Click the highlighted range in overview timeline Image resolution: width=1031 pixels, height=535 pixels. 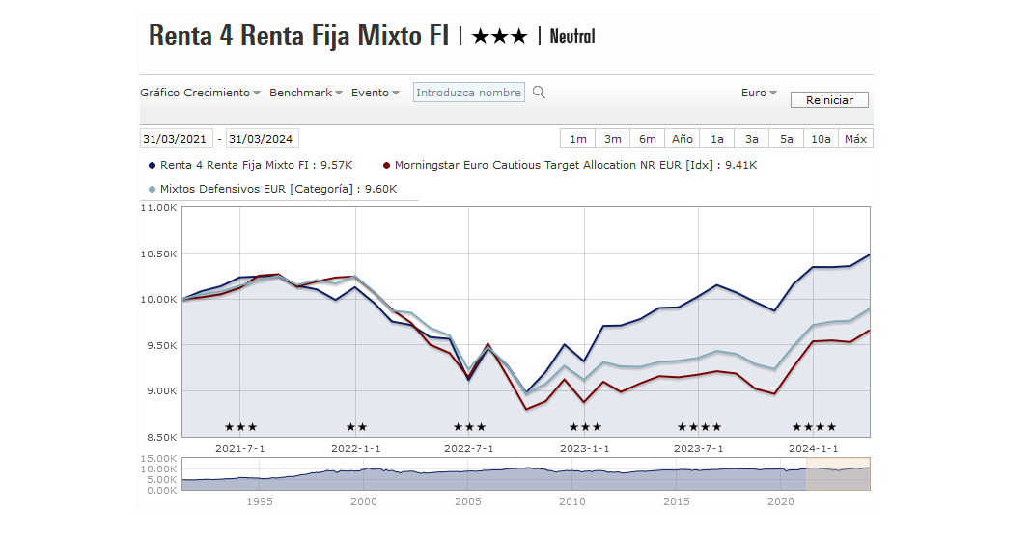837,473
